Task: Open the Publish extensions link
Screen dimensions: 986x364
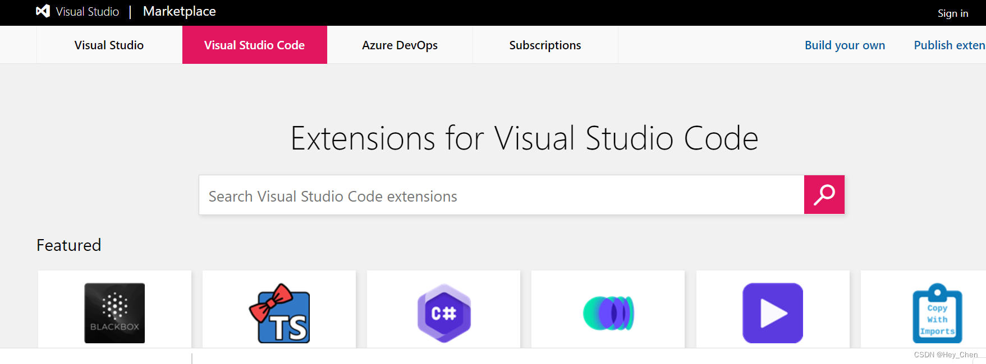Action: pos(950,45)
